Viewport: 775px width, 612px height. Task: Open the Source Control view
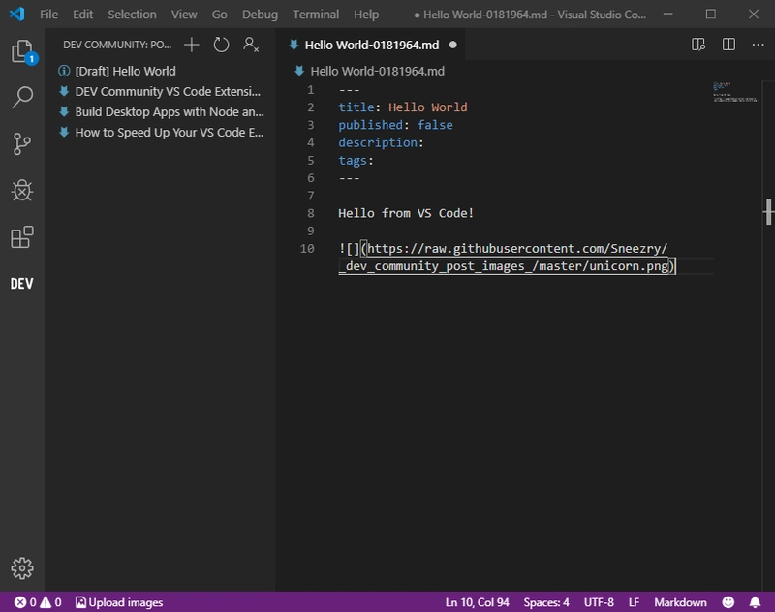(x=22, y=143)
